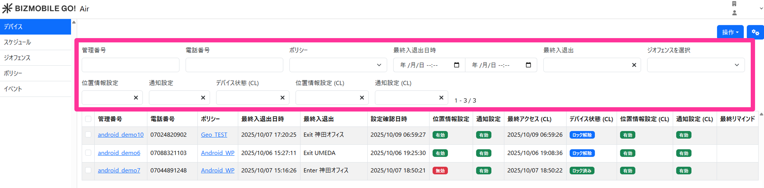Open the 操作 actions dropdown button
This screenshot has width=764, height=188.
pyautogui.click(x=730, y=32)
